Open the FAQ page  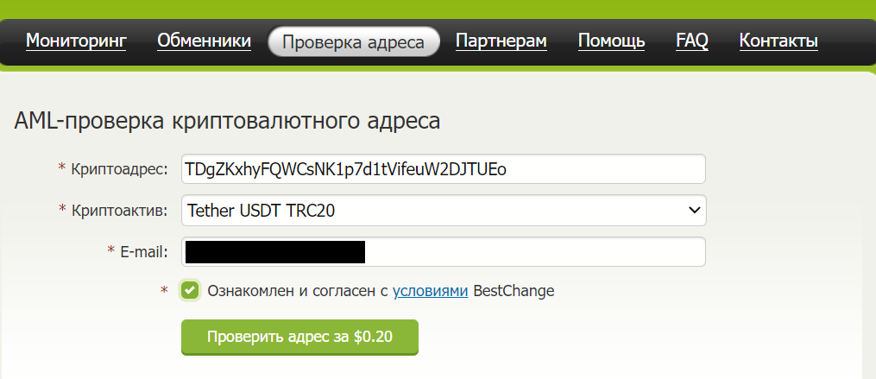[x=692, y=41]
